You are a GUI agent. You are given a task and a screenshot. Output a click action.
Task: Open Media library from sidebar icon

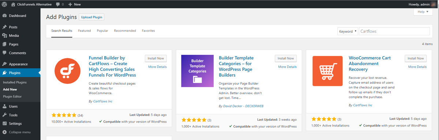[4, 36]
